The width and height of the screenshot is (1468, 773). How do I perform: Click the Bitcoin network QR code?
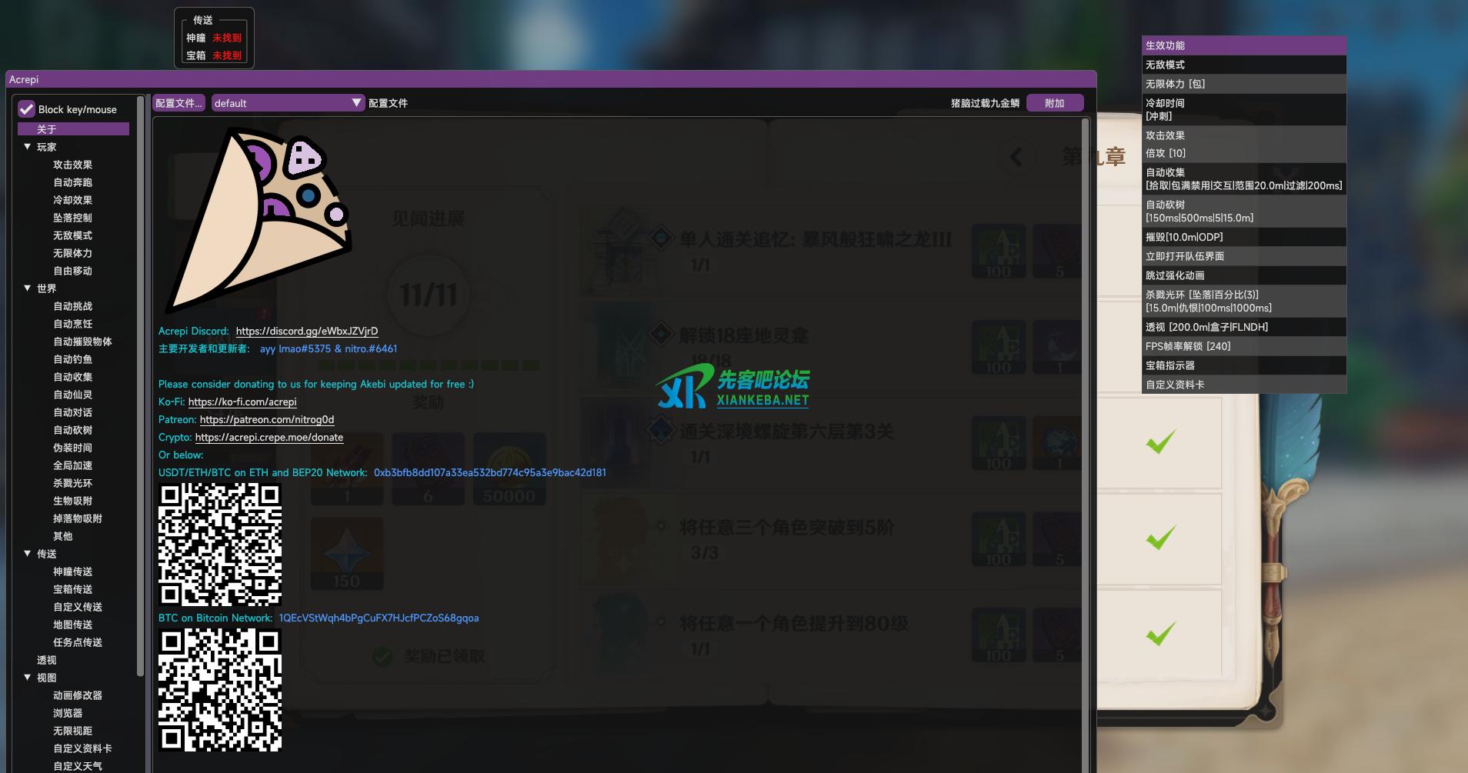click(220, 690)
